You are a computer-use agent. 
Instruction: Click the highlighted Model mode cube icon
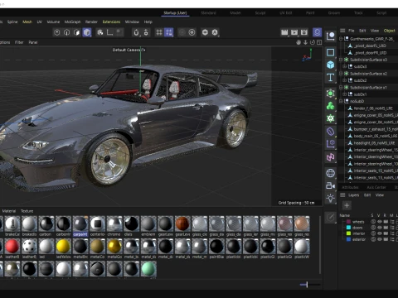pyautogui.click(x=87, y=32)
